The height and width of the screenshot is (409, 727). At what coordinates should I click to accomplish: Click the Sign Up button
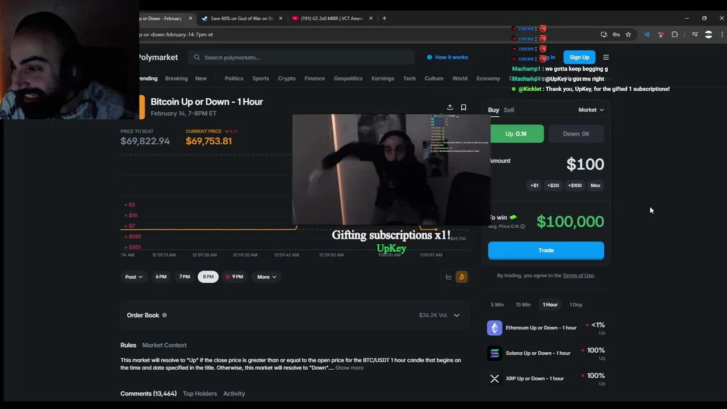coord(579,57)
